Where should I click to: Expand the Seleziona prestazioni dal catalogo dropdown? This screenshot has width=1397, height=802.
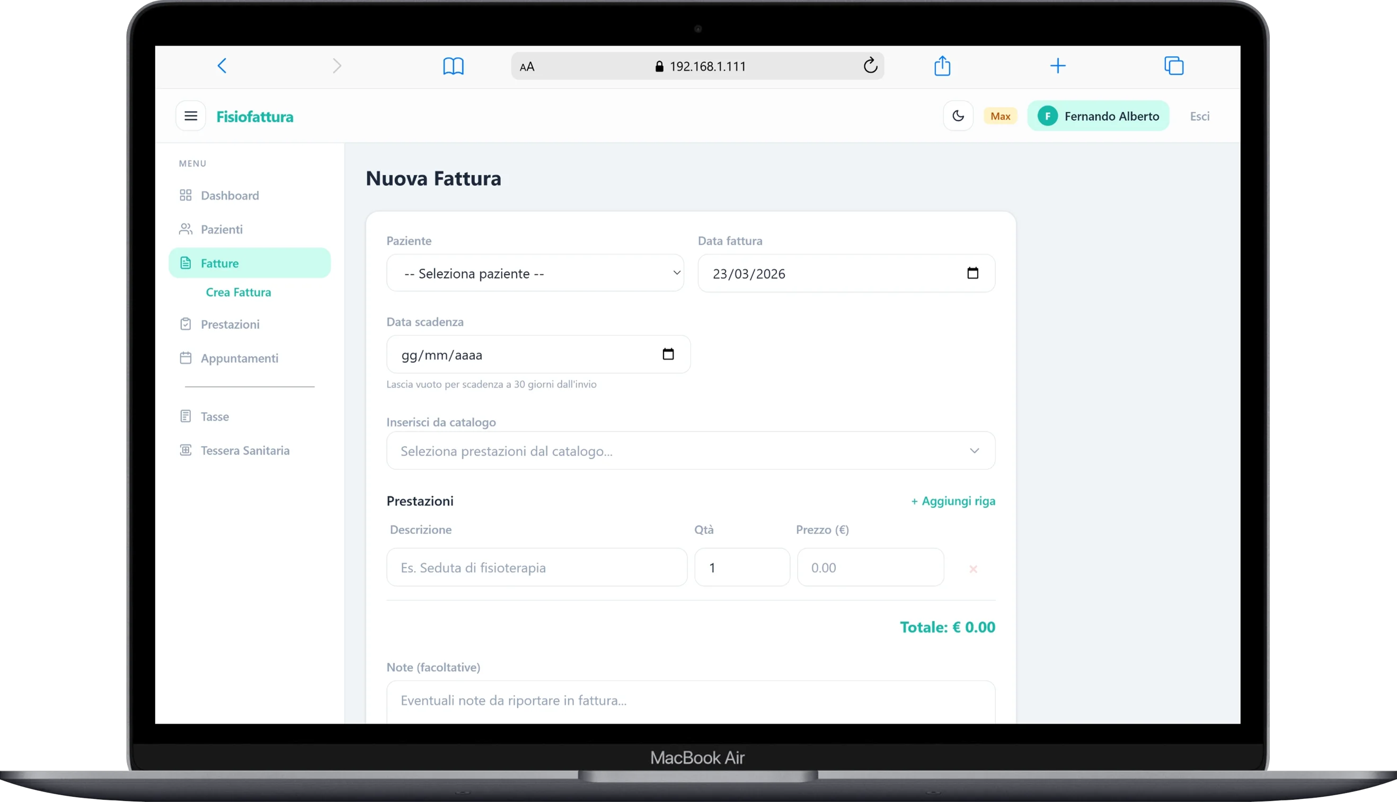point(691,451)
